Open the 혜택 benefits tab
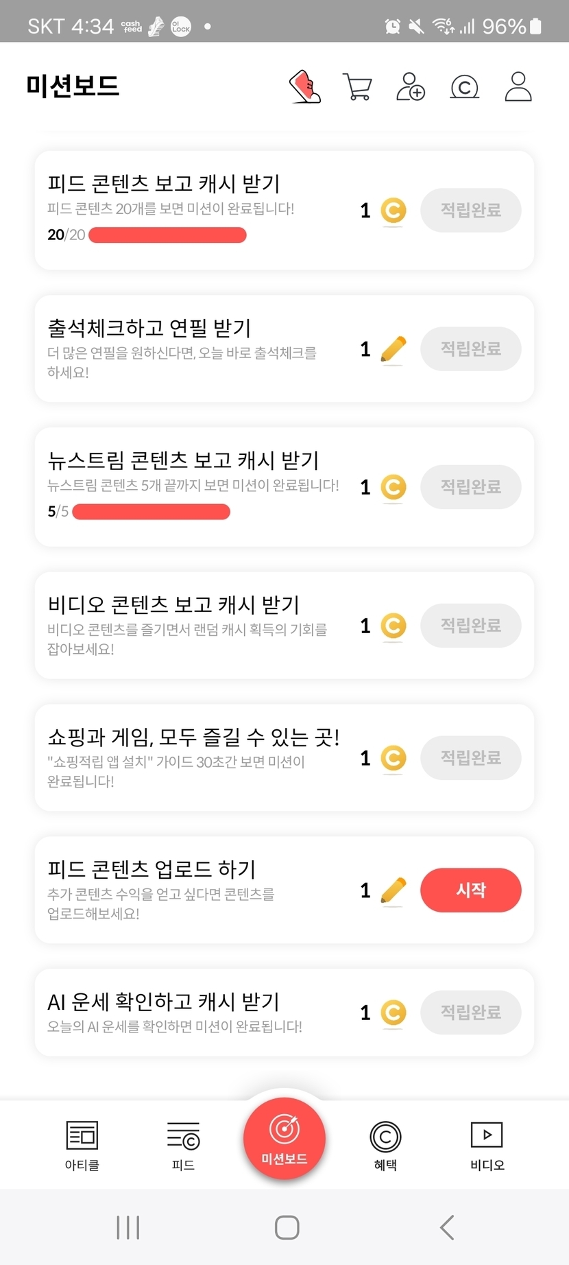 385,1145
